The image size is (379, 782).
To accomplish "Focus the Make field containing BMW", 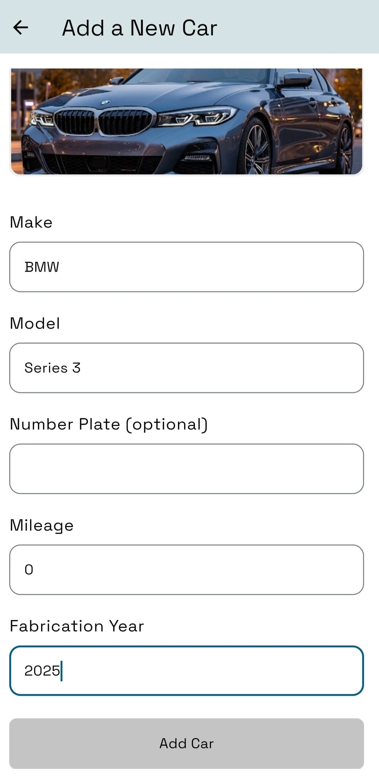I will 186,267.
